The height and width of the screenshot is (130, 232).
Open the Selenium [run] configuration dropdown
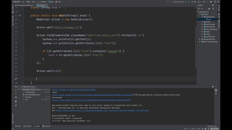pos(179,2)
